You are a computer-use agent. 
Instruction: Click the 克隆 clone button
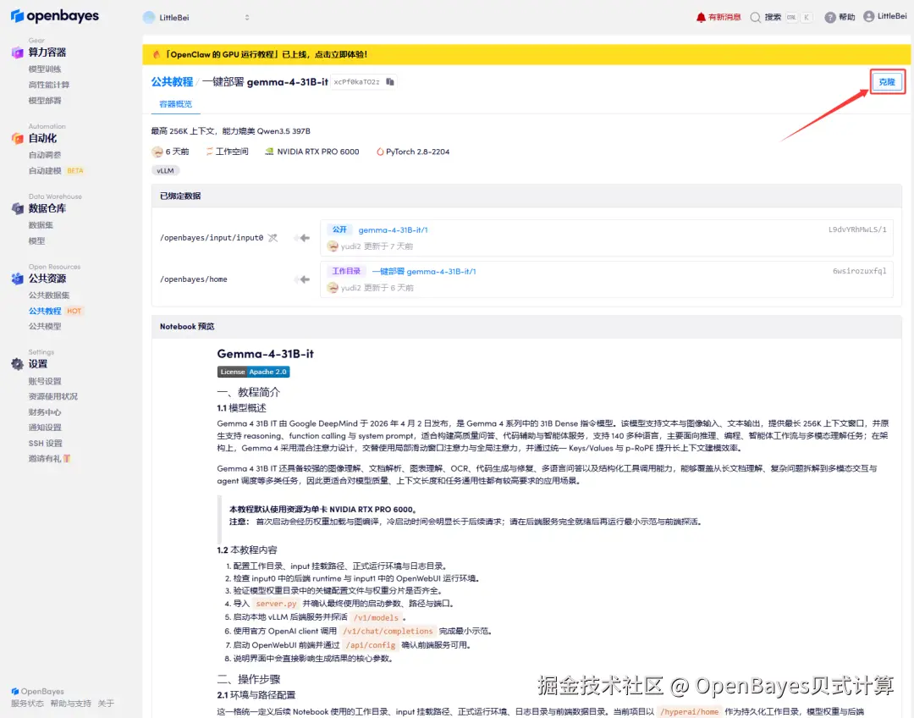(x=886, y=82)
